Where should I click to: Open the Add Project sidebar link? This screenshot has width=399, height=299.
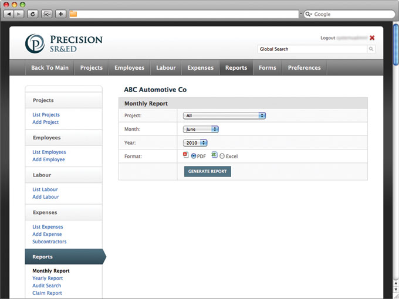(46, 122)
